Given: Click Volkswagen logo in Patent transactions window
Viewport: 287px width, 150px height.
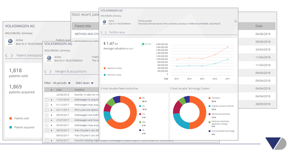Looking at the screenshot, I should point(10,42).
